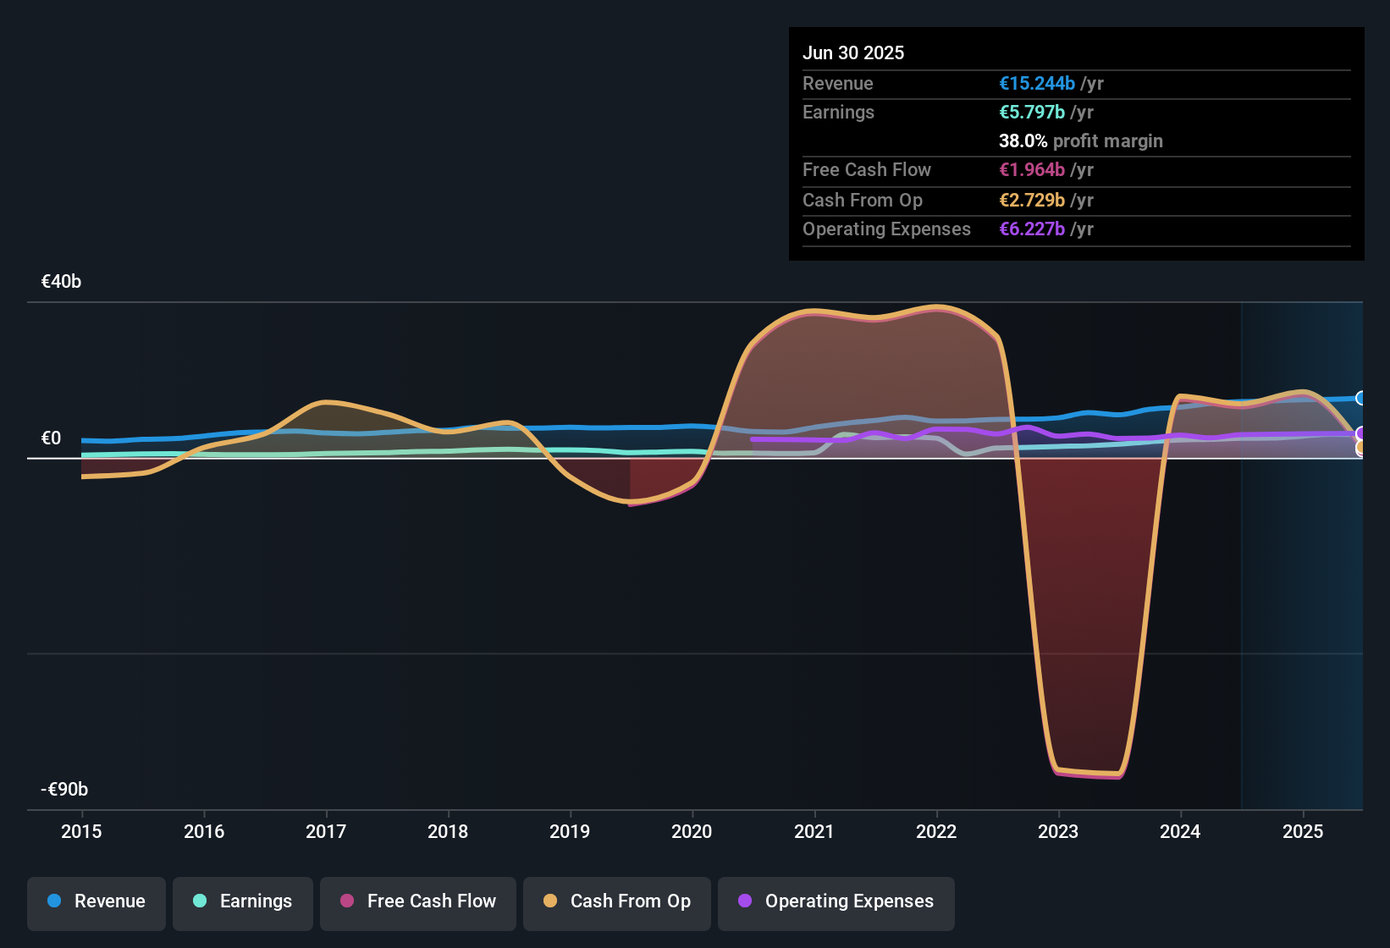The height and width of the screenshot is (948, 1390).
Task: Click the orange Cash From Op legend dot
Action: point(550,901)
